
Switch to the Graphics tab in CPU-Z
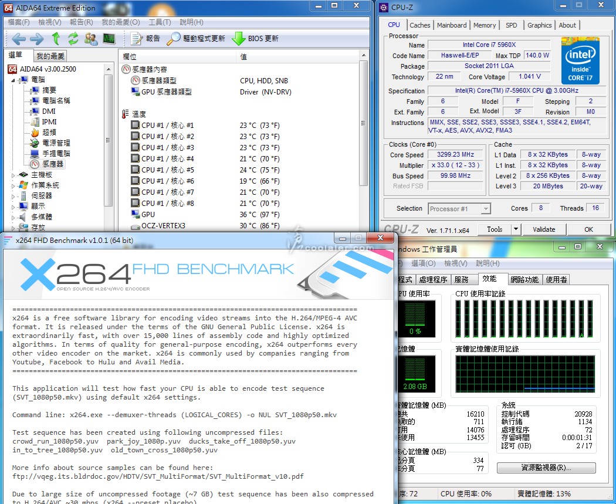click(539, 25)
